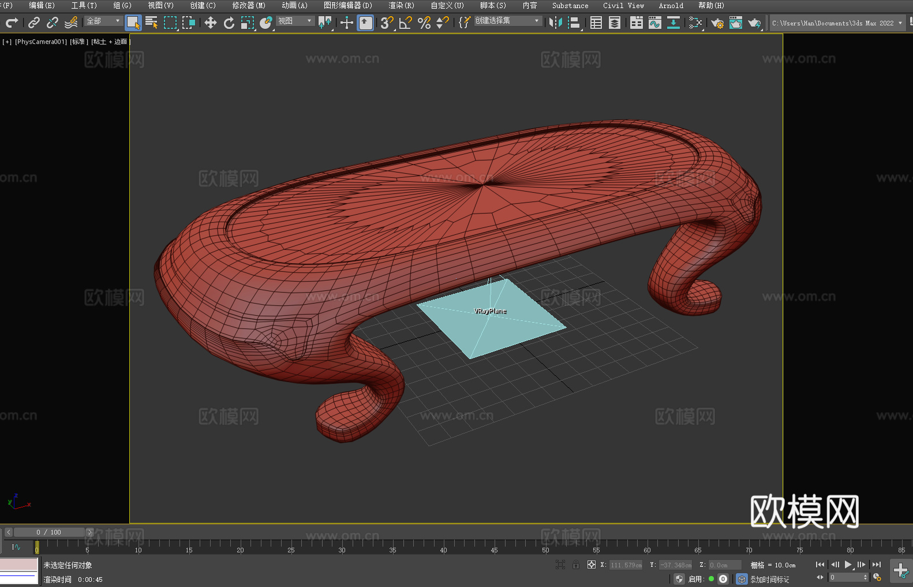
Task: Toggle Spinner Snap
Action: point(443,23)
